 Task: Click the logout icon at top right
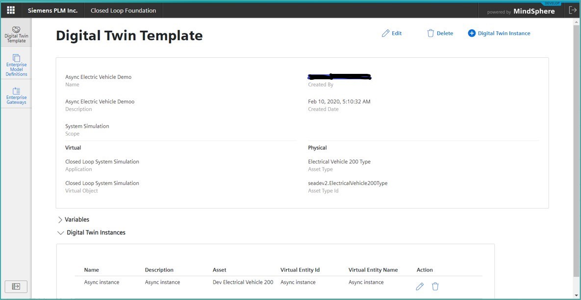click(x=573, y=10)
